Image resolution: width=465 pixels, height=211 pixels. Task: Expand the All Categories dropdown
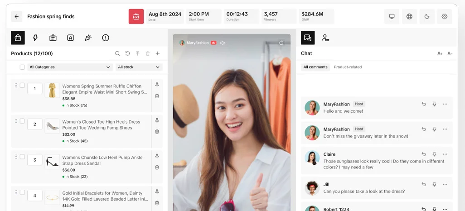coord(70,67)
